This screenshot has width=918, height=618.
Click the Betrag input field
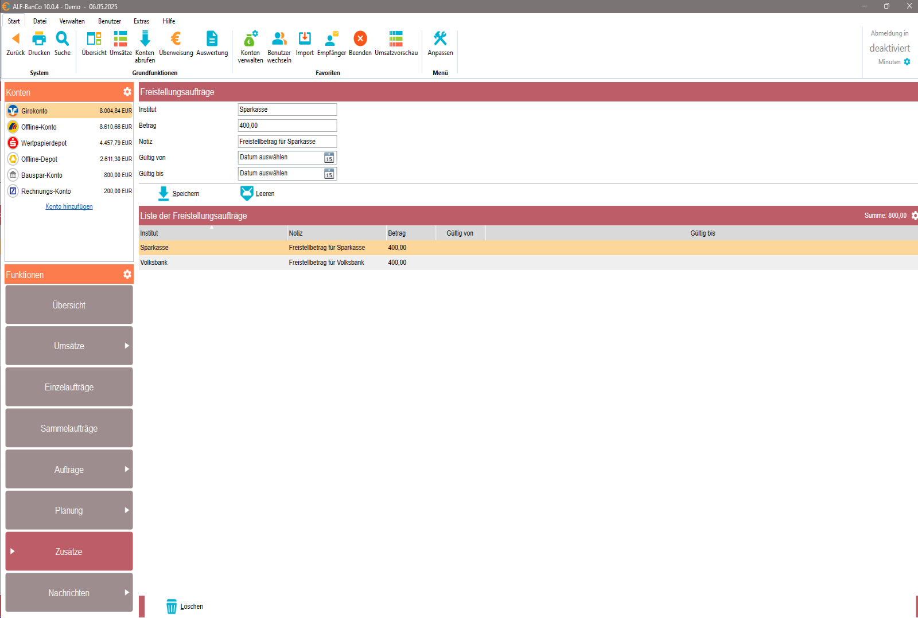(x=287, y=126)
